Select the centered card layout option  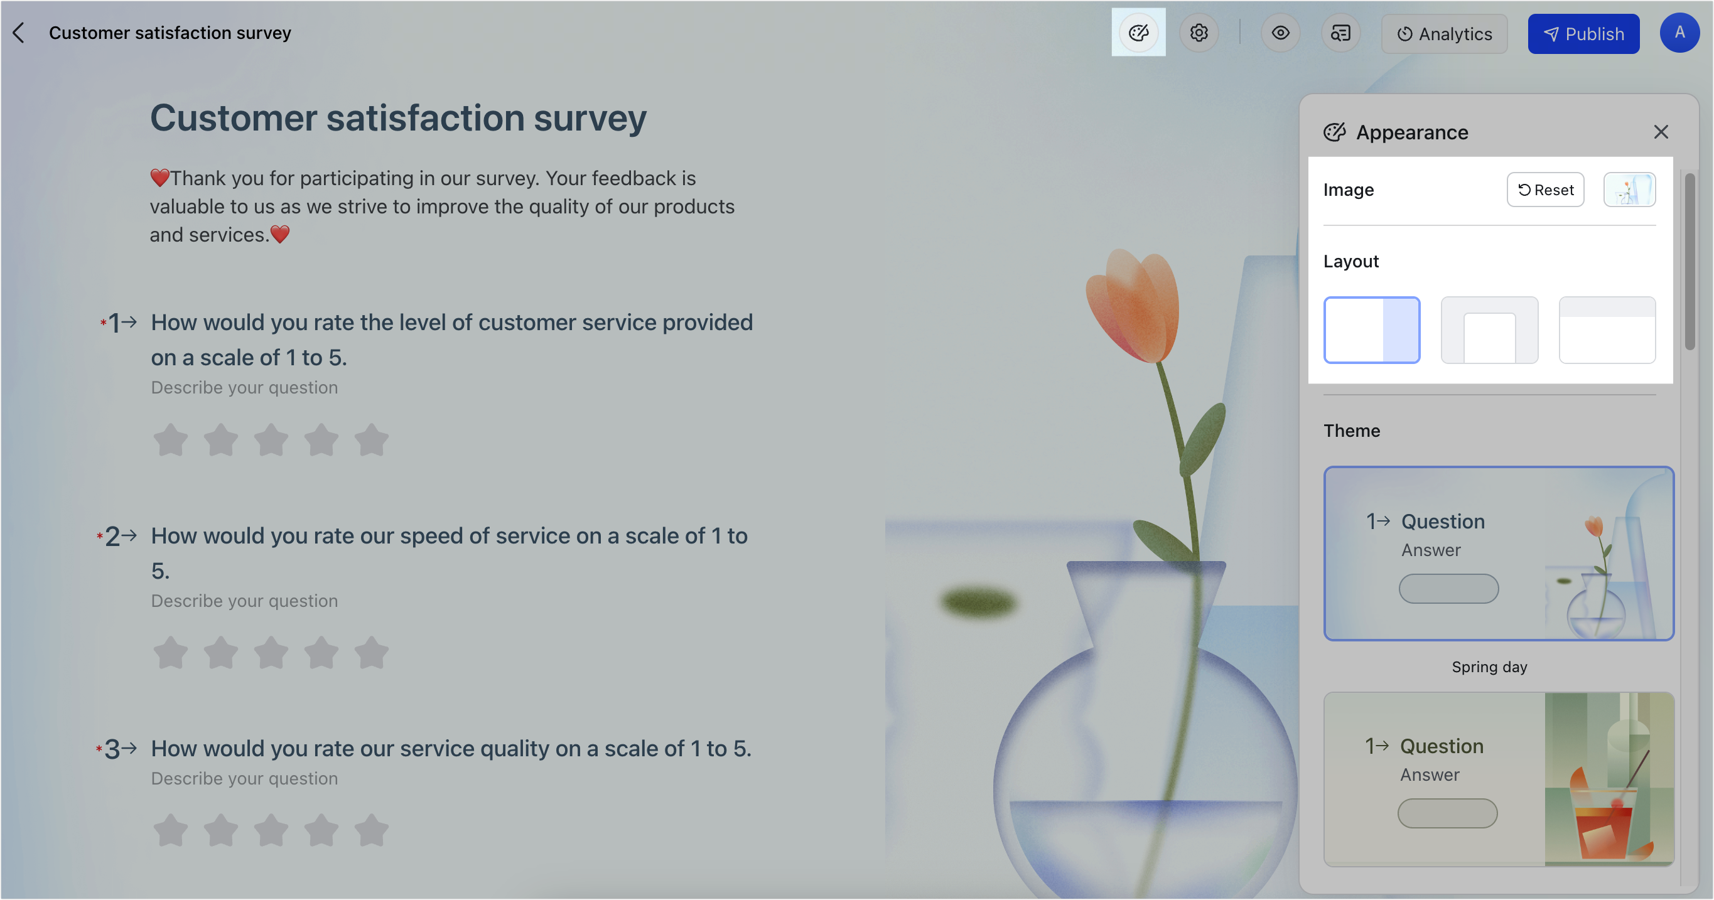[x=1489, y=330]
